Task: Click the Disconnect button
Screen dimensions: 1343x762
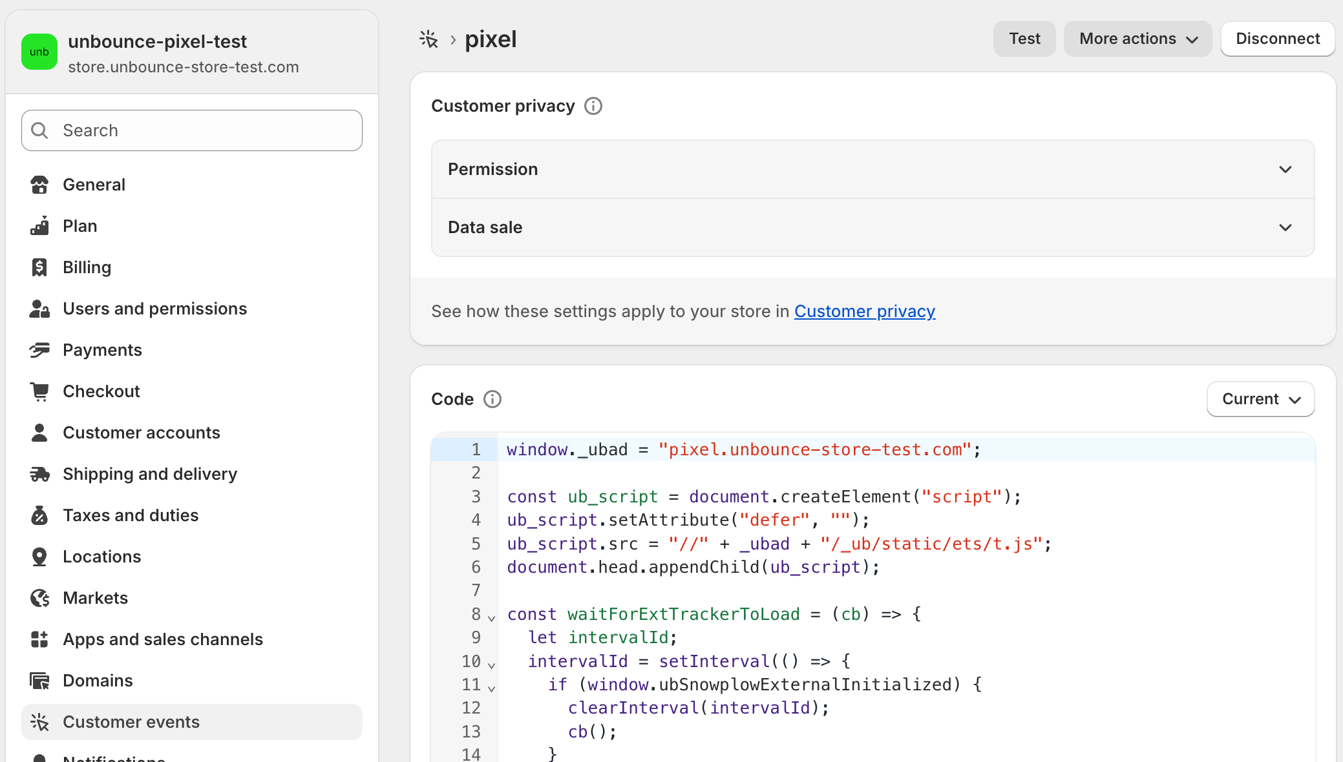Action: 1278,39
